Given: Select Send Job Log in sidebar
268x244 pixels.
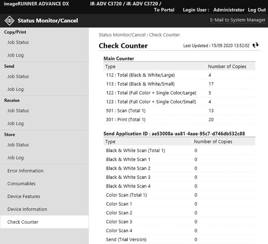Looking at the screenshot, I should coord(15,89).
